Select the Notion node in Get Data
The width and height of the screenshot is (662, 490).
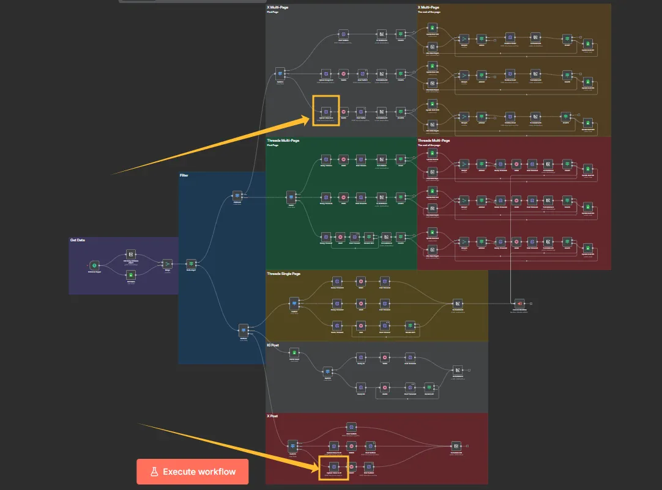[x=130, y=254]
